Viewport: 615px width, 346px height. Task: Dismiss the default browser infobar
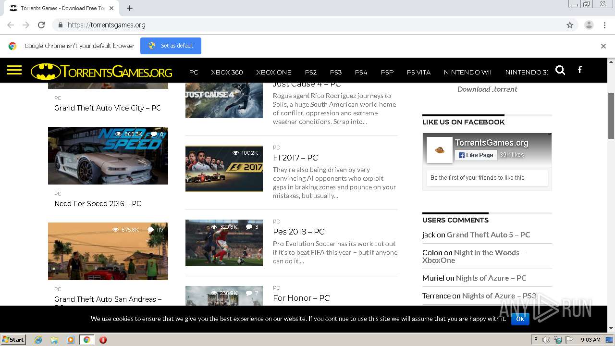pyautogui.click(x=603, y=46)
